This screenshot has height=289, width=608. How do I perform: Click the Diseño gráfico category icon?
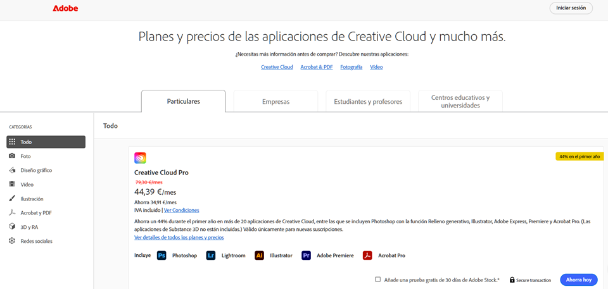point(13,170)
